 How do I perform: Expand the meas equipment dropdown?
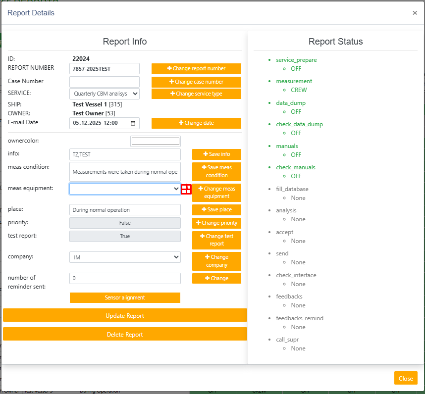[125, 189]
